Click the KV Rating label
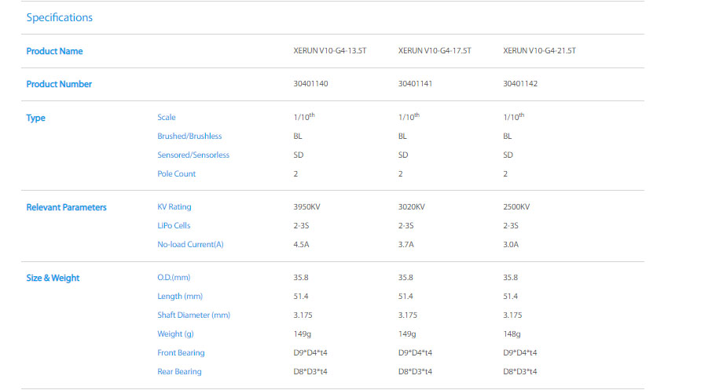Screen dimensions: 723x390 174,207
